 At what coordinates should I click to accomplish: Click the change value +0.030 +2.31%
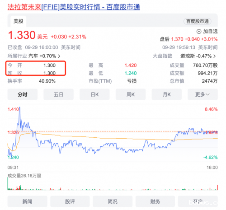click(x=69, y=37)
